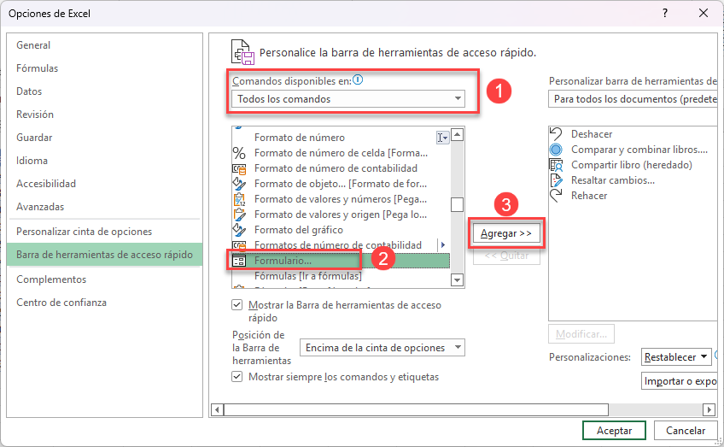This screenshot has height=447, width=724.
Task: Click the bottom horizontal scrollbar thumb
Action: [416, 409]
